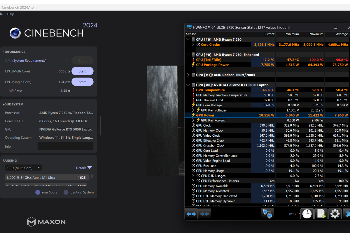Toggle the Your Score legend circle
Viewport: 350px width, 233px height.
(x=38, y=192)
